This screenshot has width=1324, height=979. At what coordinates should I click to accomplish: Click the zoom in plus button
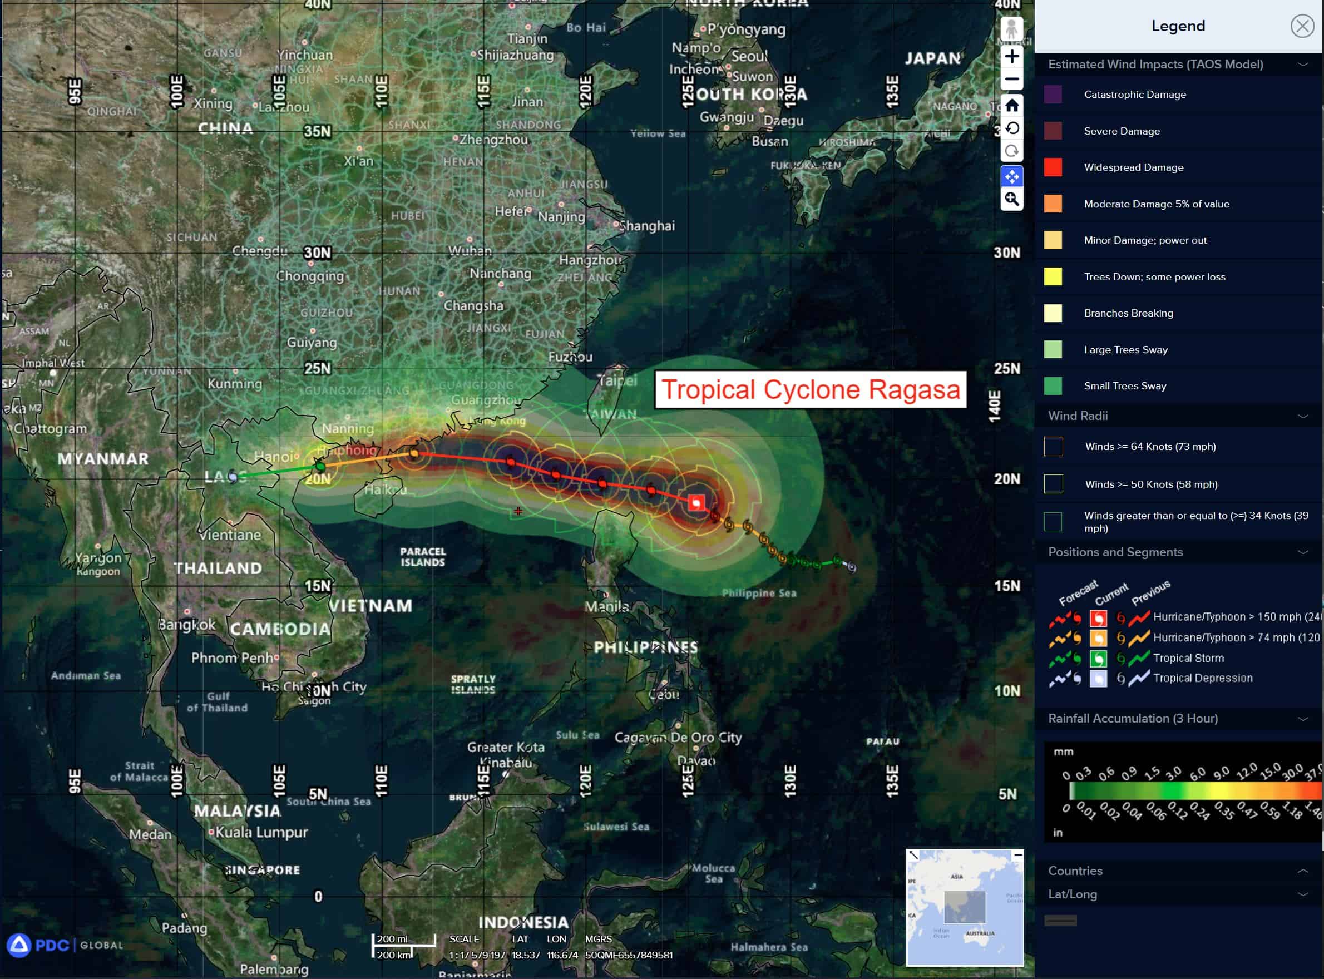point(1012,56)
